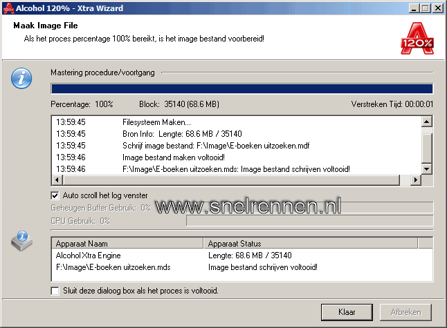This screenshot has height=328, width=447.
Task: Click the Lengte: 68.6 MB / 35140 status cell
Action: pyautogui.click(x=250, y=255)
